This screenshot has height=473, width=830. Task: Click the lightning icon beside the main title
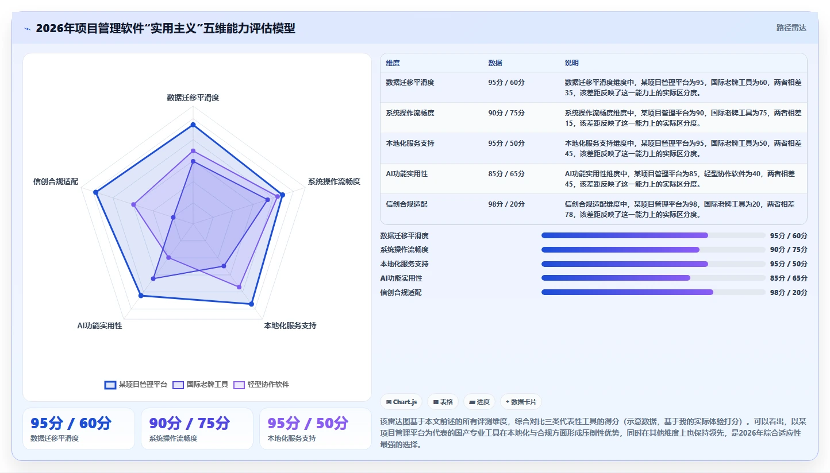28,29
